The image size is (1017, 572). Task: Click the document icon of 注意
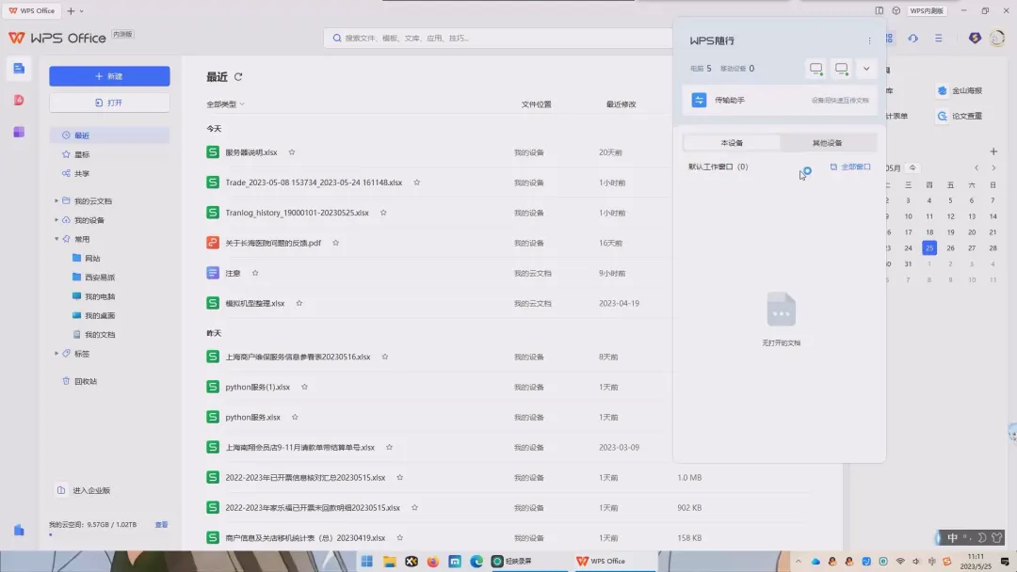213,274
